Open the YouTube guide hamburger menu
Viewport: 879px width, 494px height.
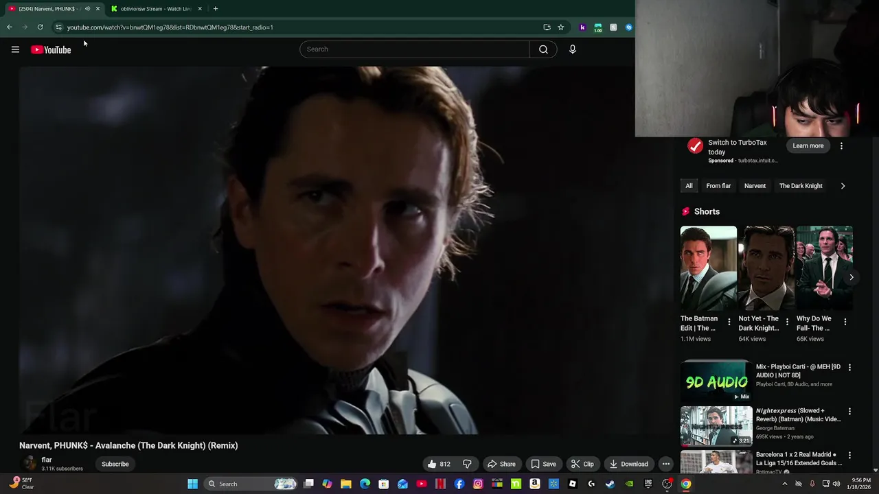[x=15, y=49]
